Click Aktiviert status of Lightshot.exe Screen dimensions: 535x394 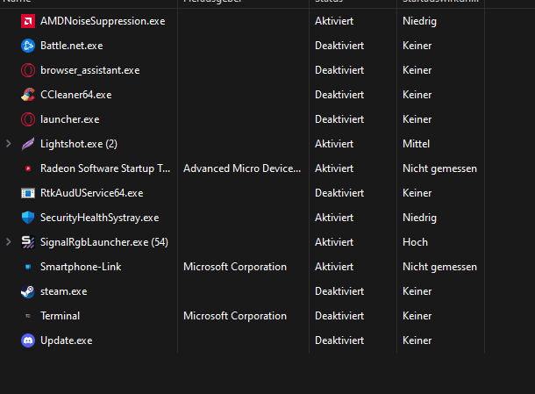tap(334, 144)
